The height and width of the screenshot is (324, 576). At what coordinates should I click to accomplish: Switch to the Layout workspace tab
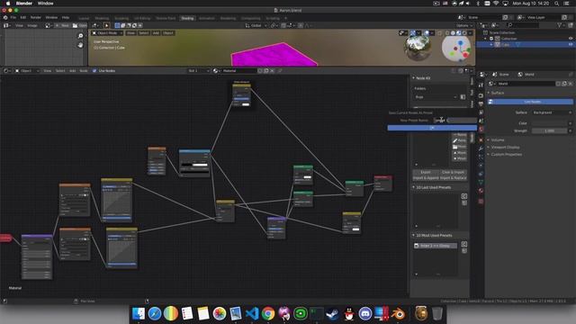[x=84, y=18]
